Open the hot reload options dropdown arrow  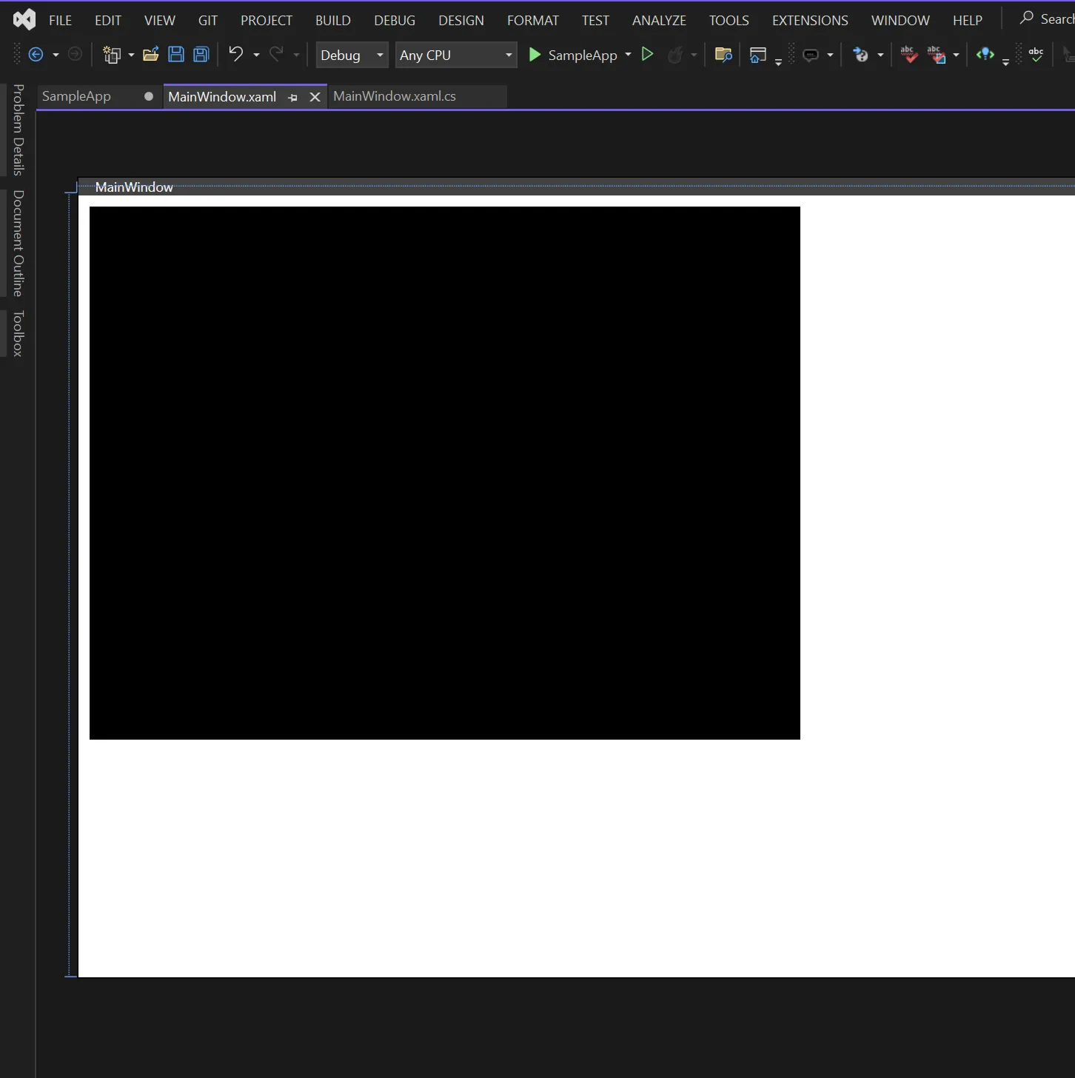(693, 55)
